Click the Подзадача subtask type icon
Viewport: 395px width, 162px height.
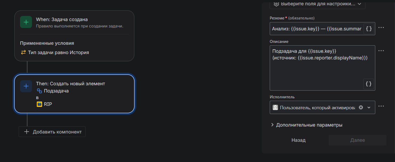click(x=39, y=91)
